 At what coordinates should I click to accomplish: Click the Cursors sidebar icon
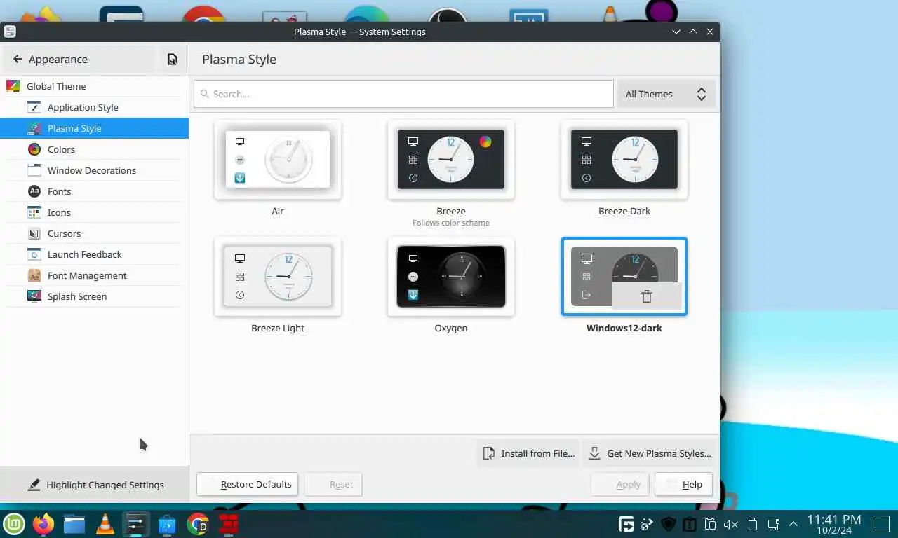(34, 233)
